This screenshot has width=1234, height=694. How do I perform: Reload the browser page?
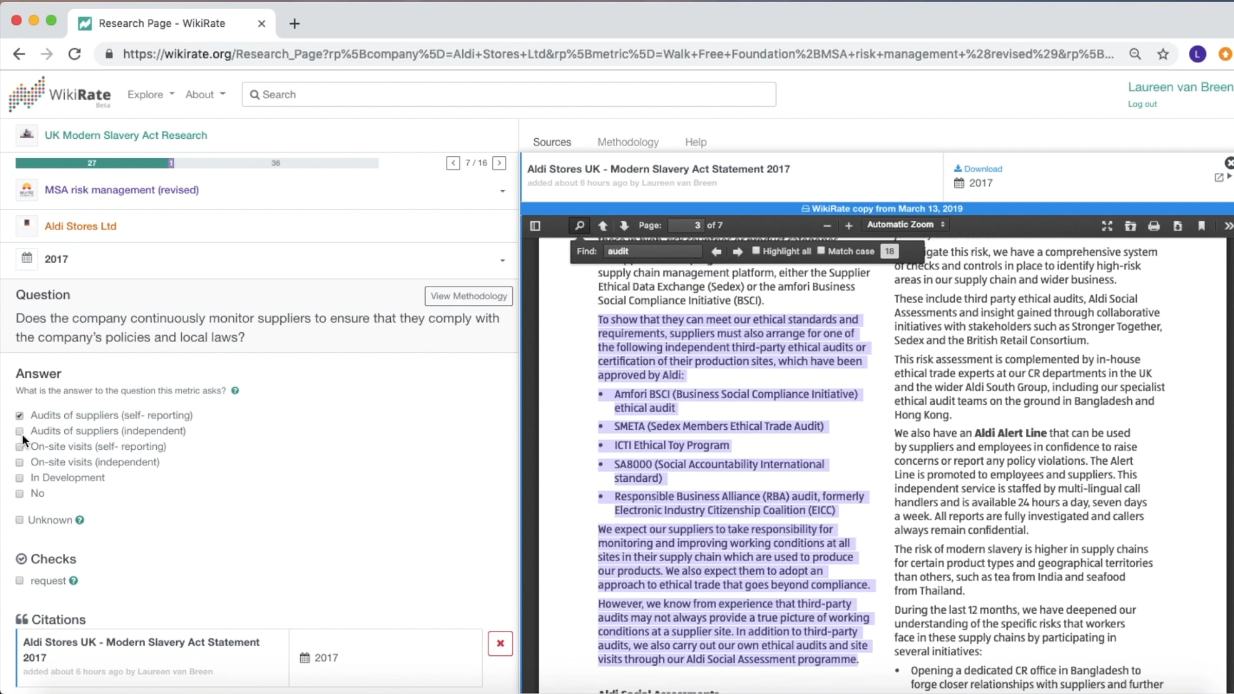(75, 54)
